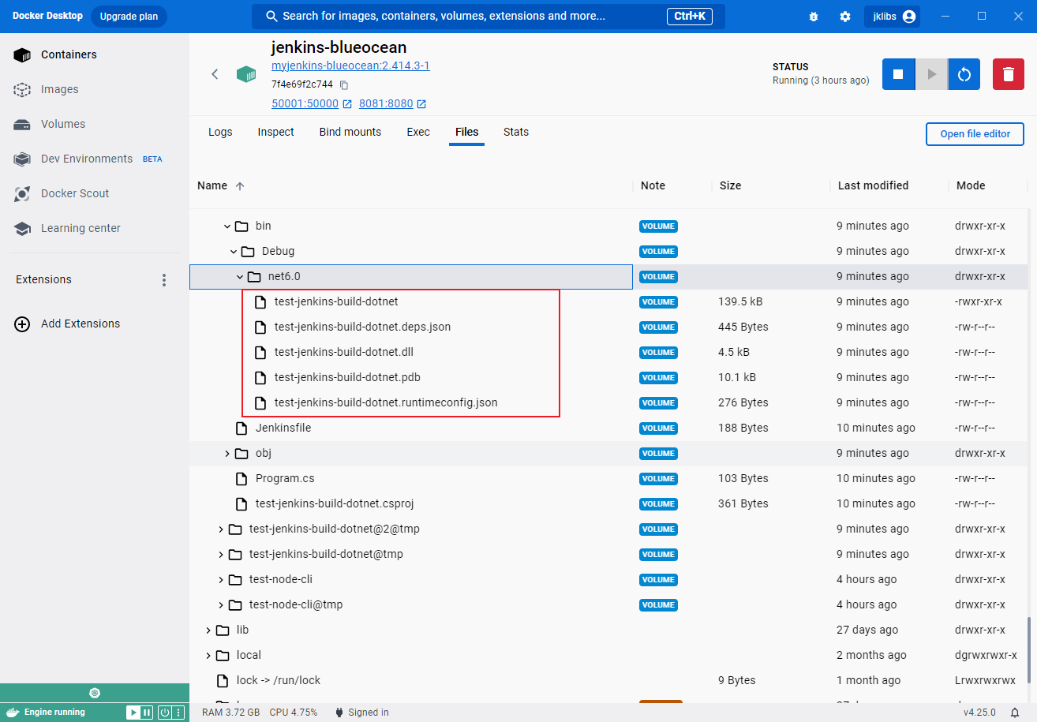Click the Add Extensions plus icon
This screenshot has width=1037, height=722.
[23, 324]
